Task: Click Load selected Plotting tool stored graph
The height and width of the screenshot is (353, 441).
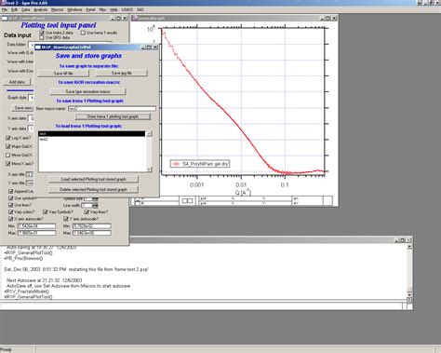Action: [94, 180]
